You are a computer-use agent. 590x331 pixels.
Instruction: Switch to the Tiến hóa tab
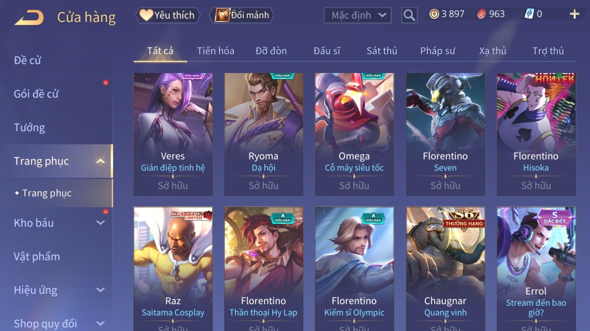click(x=215, y=51)
